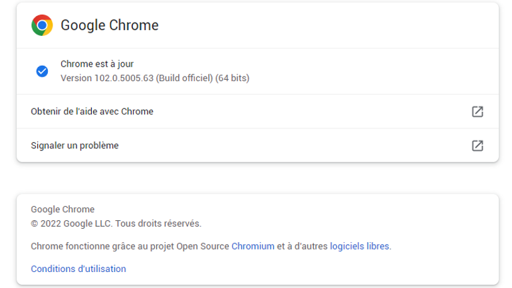The height and width of the screenshot is (288, 512).
Task: Click the projet Open Source text
Action: [190, 246]
